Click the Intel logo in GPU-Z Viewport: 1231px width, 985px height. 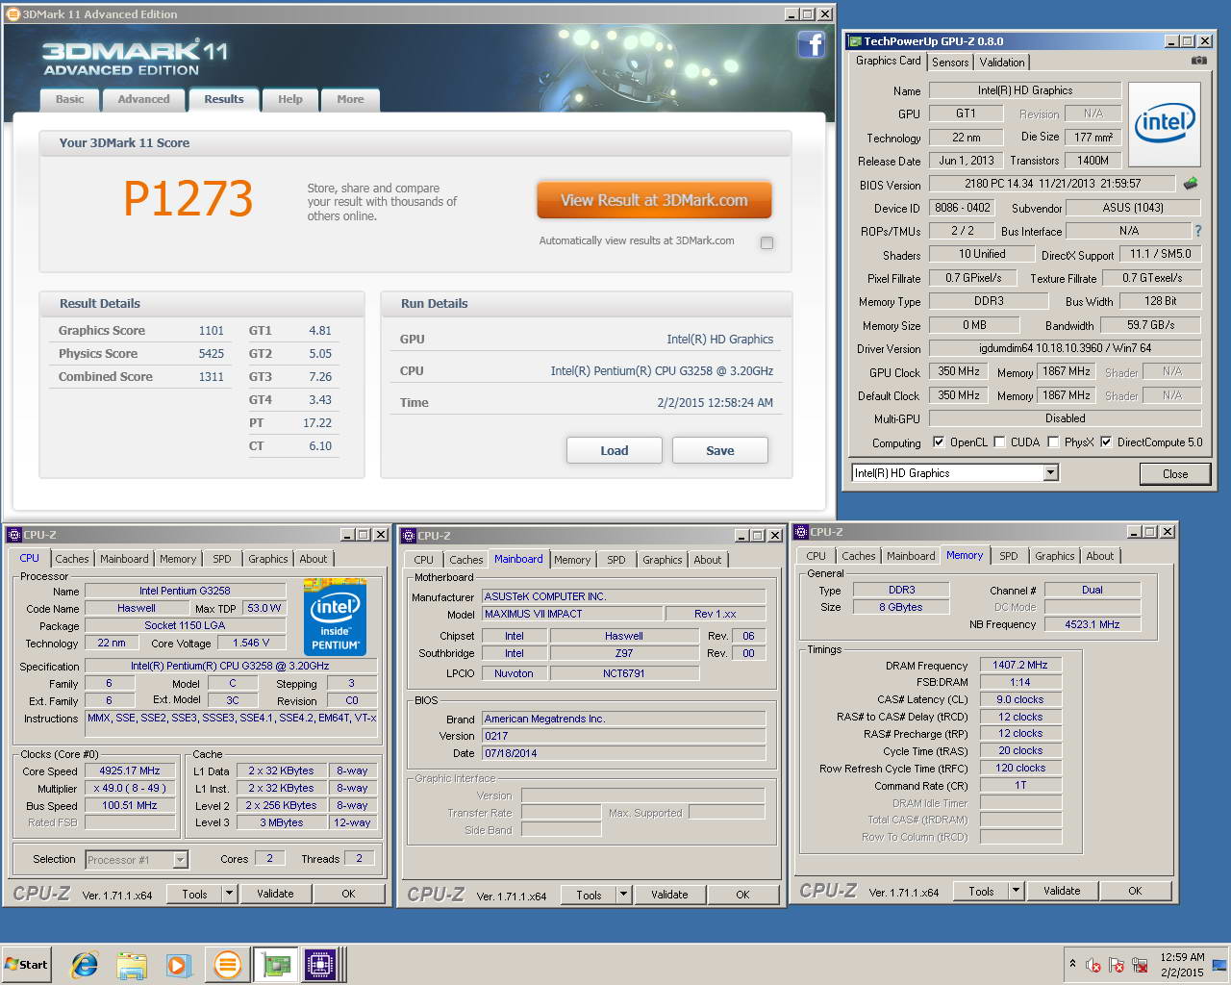click(x=1164, y=123)
